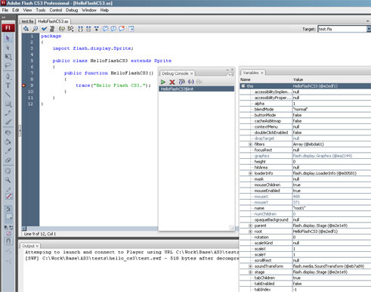Open the Window menu
This screenshot has height=292, width=371.
click(89, 11)
